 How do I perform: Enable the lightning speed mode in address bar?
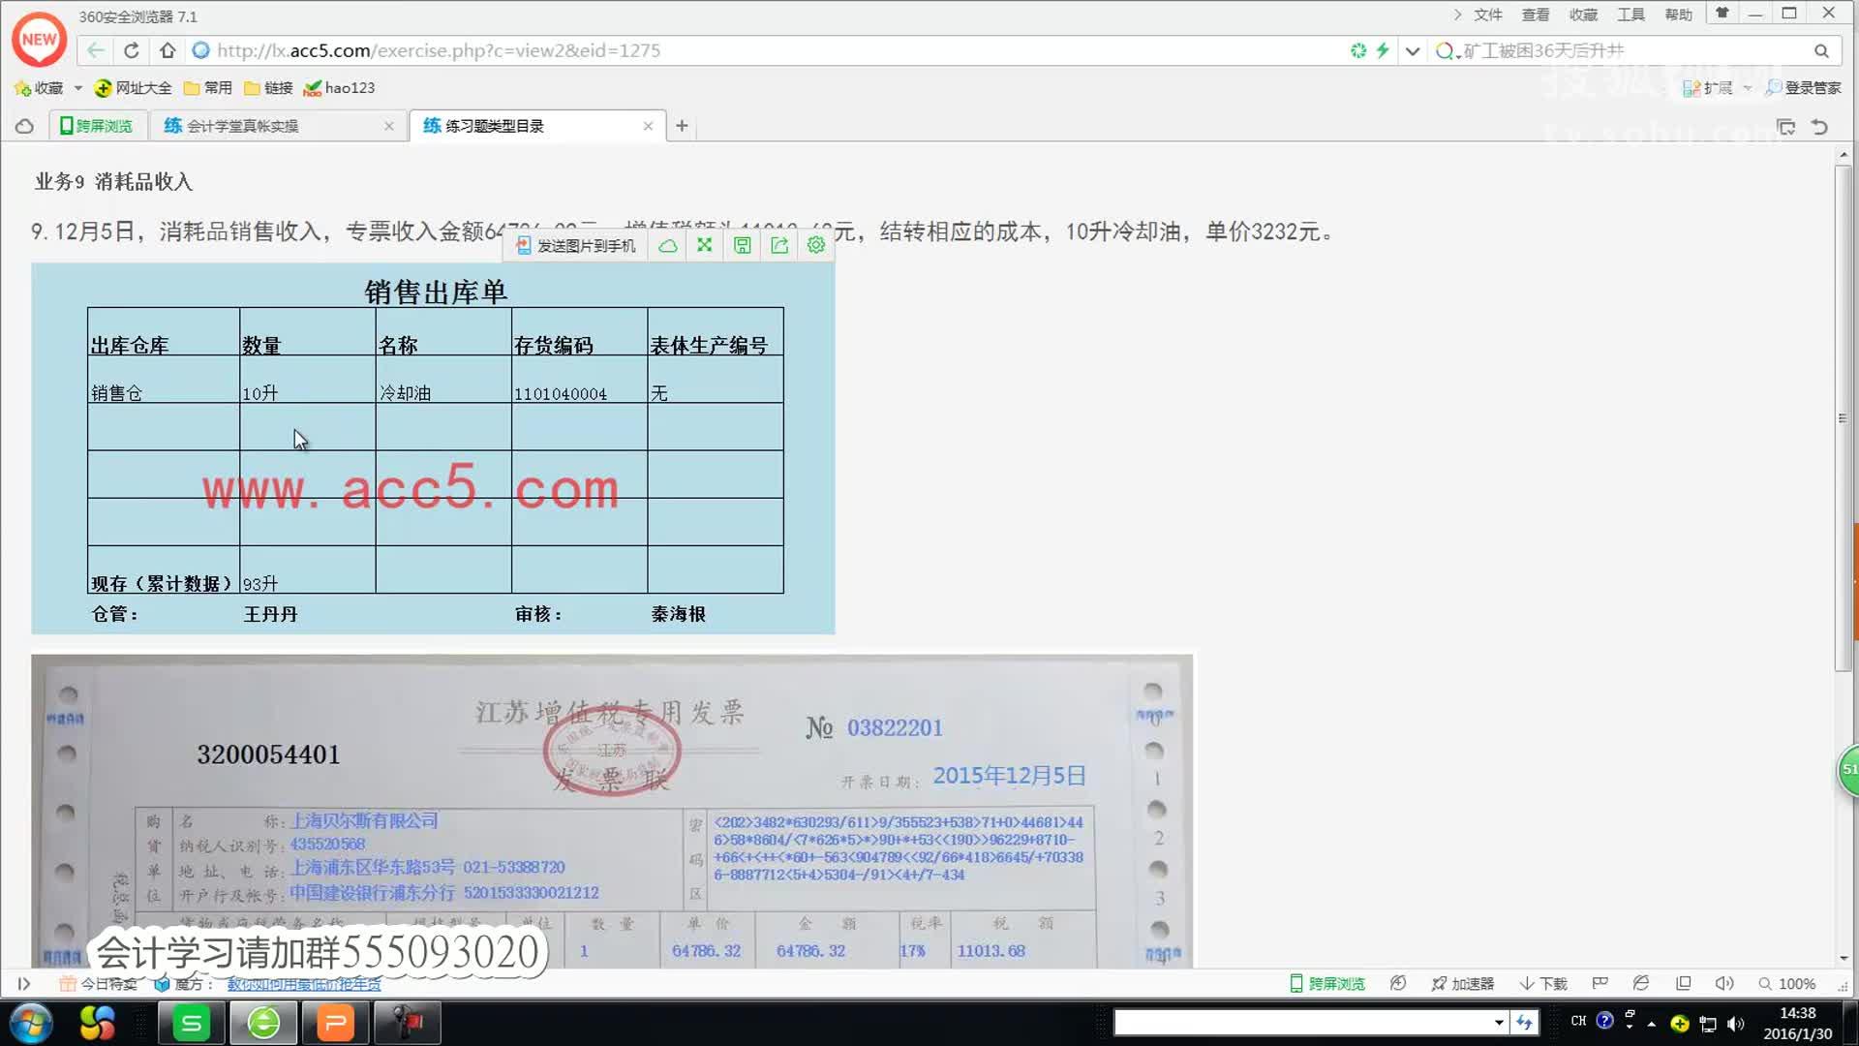1383,50
